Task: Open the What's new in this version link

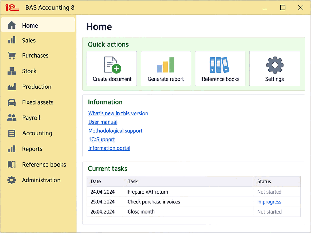Action: coord(118,113)
